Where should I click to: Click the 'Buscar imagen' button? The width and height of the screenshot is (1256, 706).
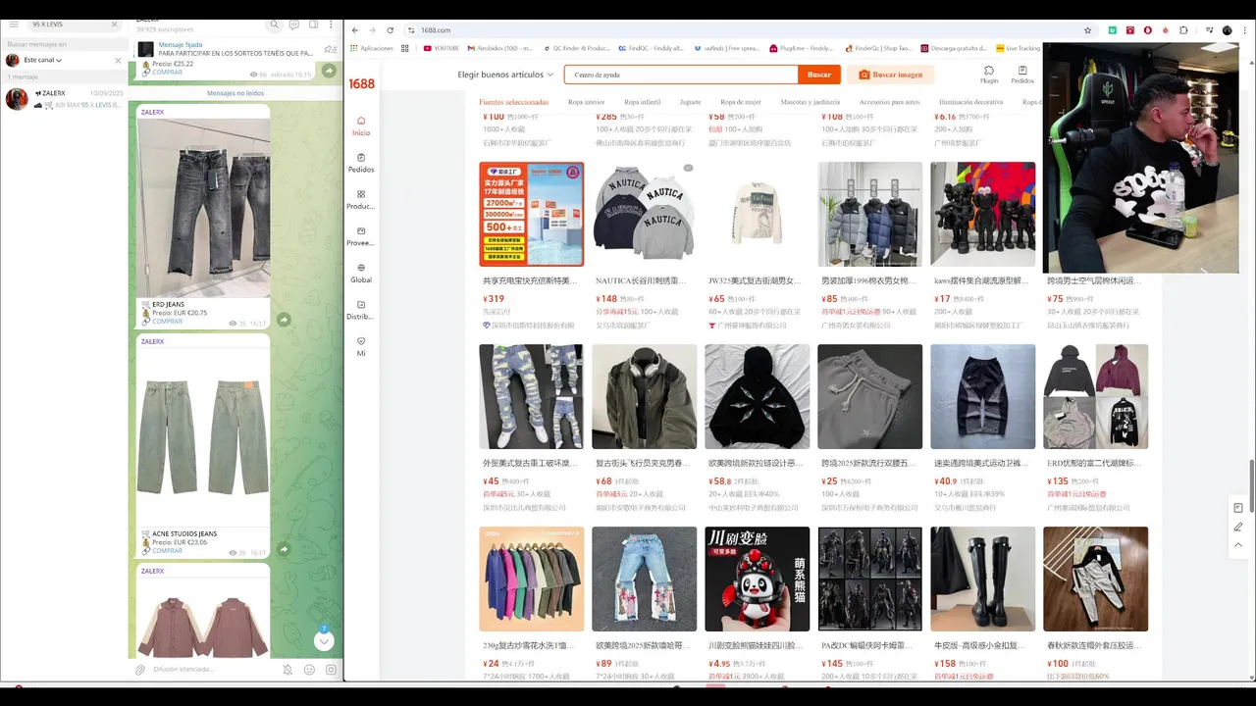click(891, 75)
